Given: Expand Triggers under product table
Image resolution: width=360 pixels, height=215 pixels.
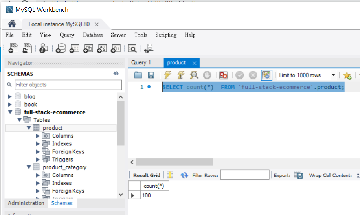Looking at the screenshot, I should click(38, 160).
